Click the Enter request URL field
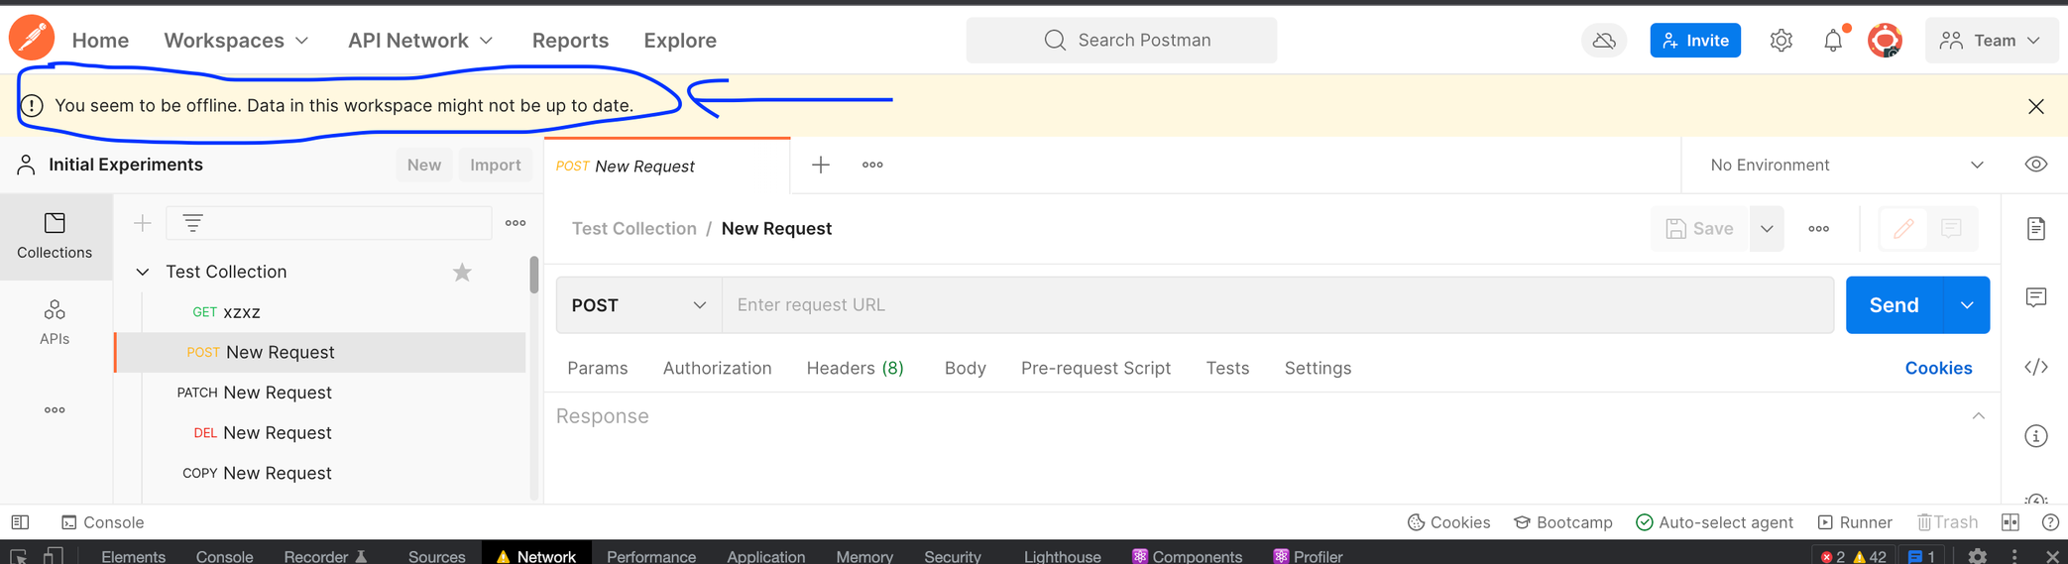 coord(1278,305)
